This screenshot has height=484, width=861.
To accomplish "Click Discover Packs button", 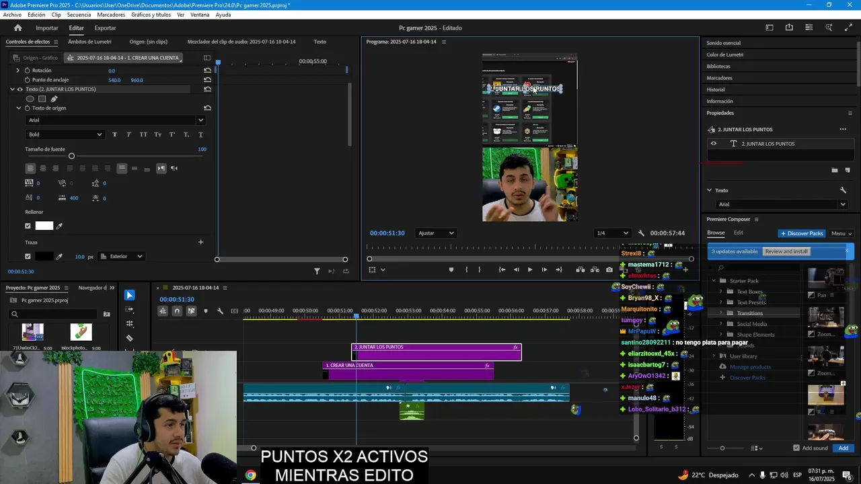I will tap(801, 233).
